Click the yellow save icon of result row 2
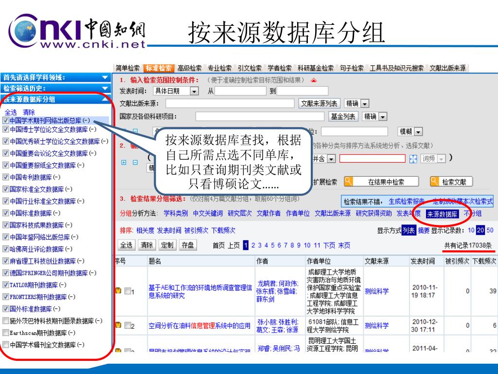Viewport: 498px width, 374px height. point(118,325)
